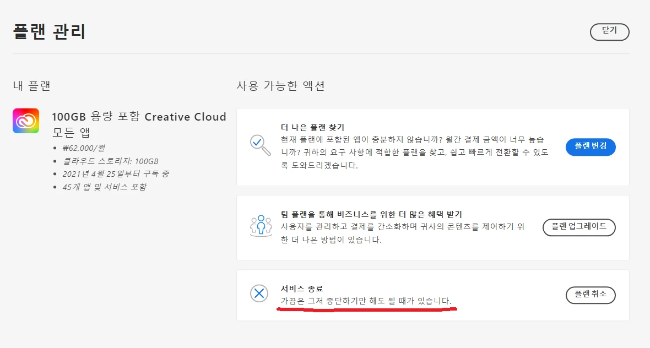Click the 서비스 종료 title

pos(302,289)
